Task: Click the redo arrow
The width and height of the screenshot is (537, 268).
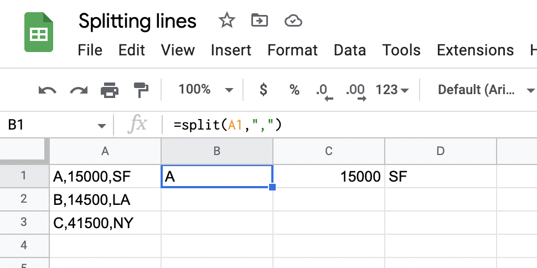Action: tap(79, 90)
